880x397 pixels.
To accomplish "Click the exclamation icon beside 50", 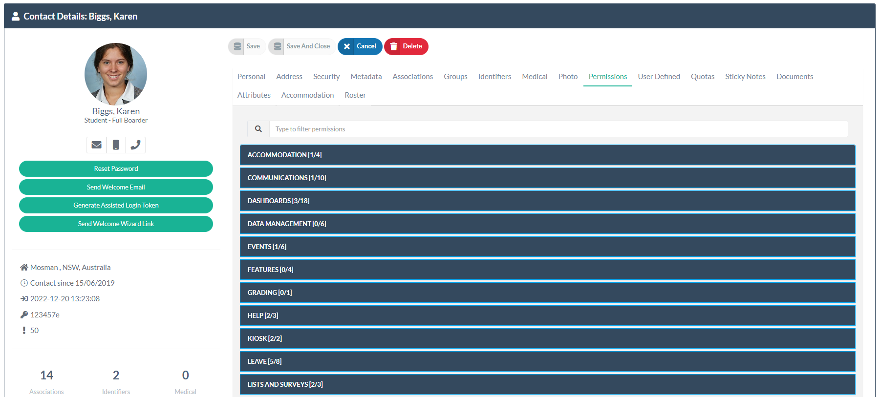I will point(24,331).
